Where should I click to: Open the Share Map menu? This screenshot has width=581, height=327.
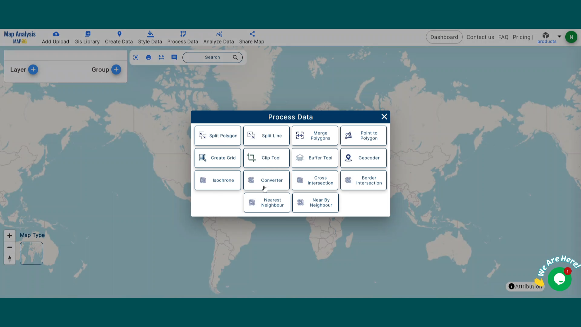251,37
